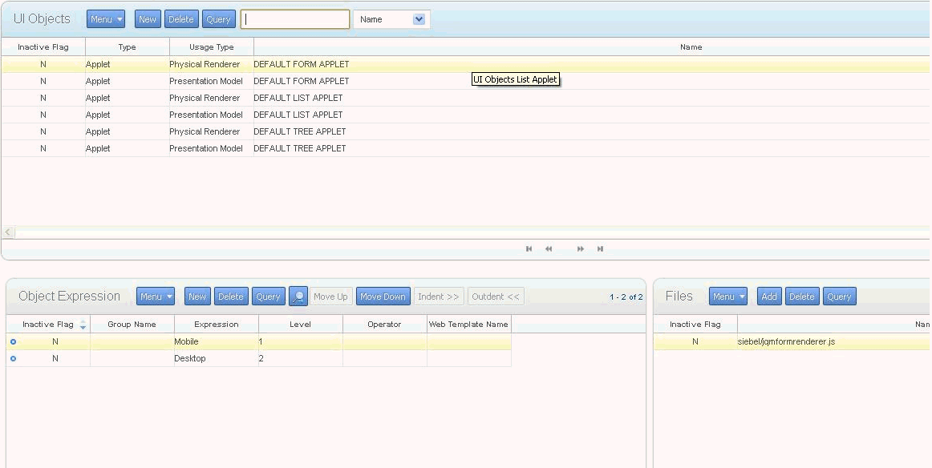Viewport: 932px width, 468px height.
Task: Click the Web Template Name column header
Action: click(x=468, y=325)
